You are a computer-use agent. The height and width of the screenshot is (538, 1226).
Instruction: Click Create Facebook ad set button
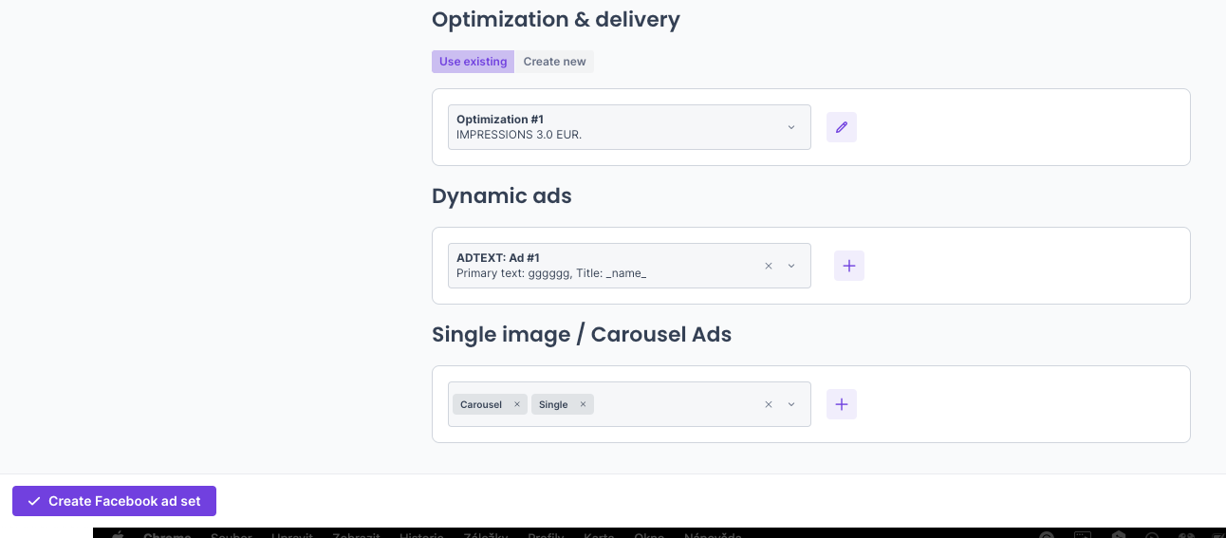(114, 501)
